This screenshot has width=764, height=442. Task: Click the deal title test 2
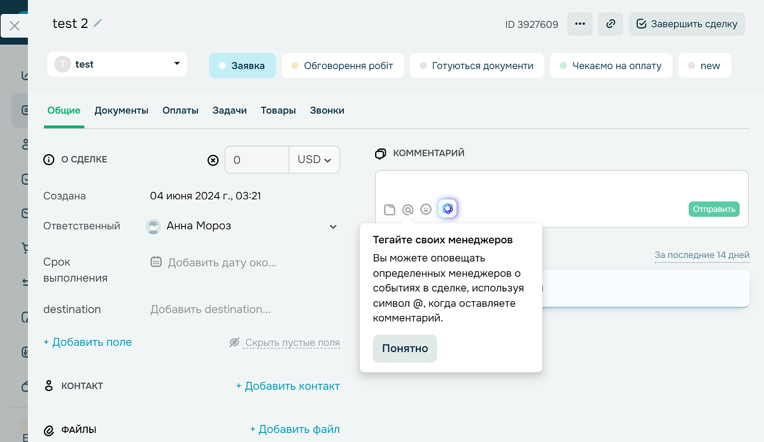point(70,24)
